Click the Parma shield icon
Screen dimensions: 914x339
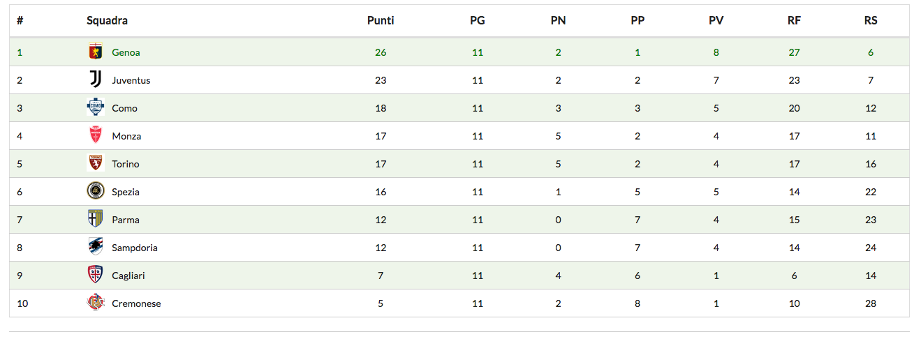pyautogui.click(x=95, y=219)
